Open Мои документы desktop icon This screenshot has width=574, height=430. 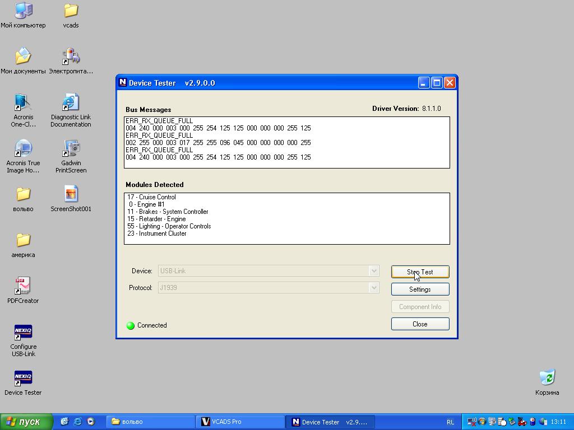pos(22,60)
